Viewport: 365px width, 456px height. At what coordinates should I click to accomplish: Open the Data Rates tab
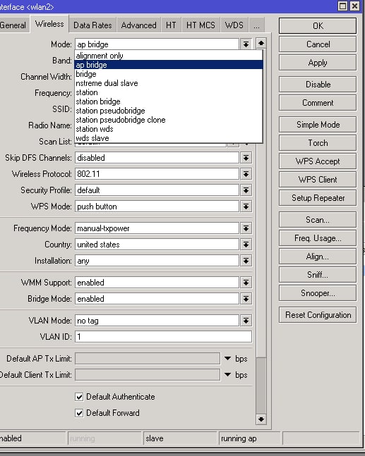(92, 25)
